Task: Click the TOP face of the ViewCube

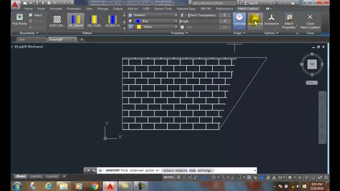Action: [x=312, y=64]
